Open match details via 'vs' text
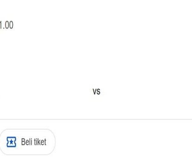This screenshot has width=192, height=167. click(96, 91)
